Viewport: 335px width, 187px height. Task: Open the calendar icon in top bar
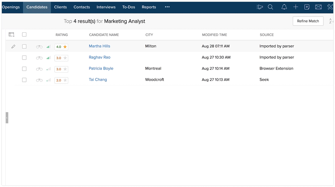click(x=307, y=7)
